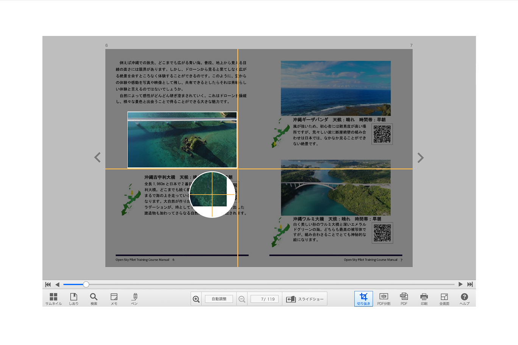Click the auto adjust (自動調整) button

pyautogui.click(x=219, y=299)
